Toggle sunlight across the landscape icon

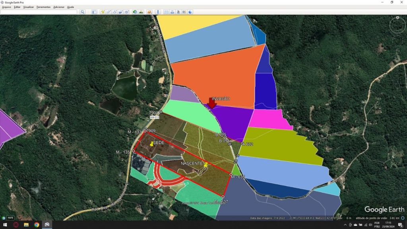141,12
